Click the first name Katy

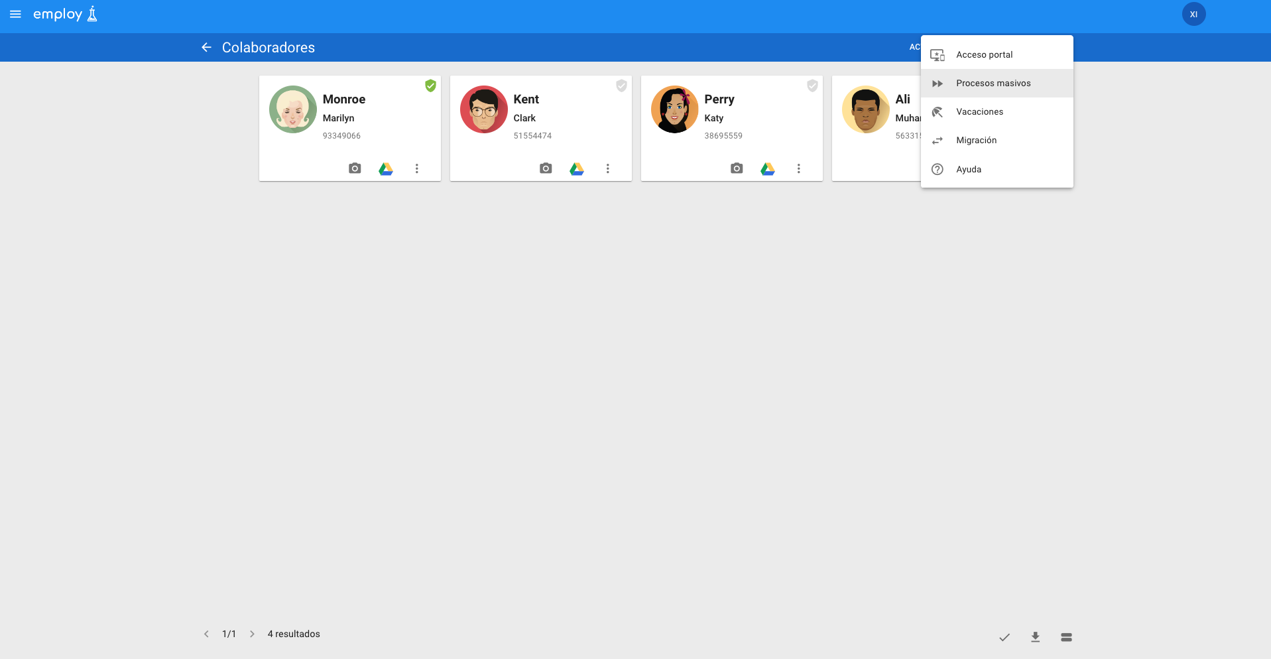[x=714, y=118]
